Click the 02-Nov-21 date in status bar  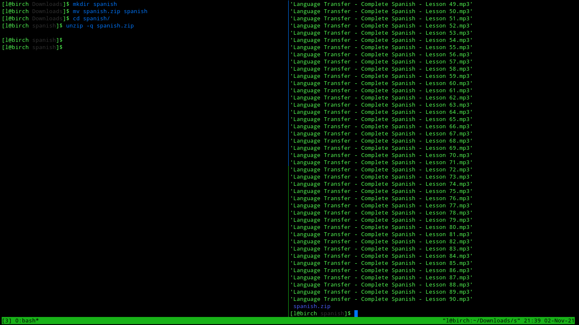click(x=560, y=321)
